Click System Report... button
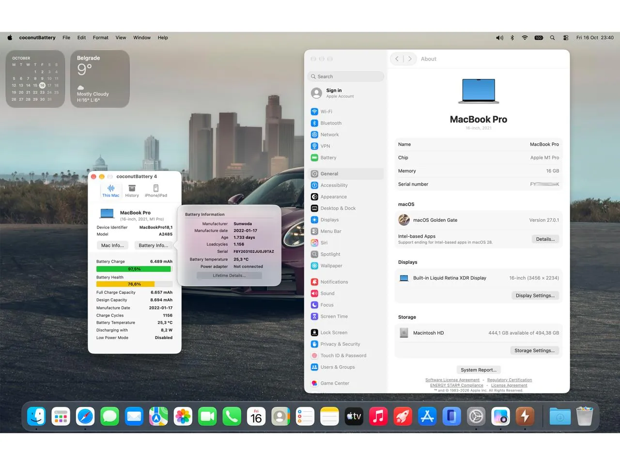The image size is (620, 465). click(x=479, y=370)
